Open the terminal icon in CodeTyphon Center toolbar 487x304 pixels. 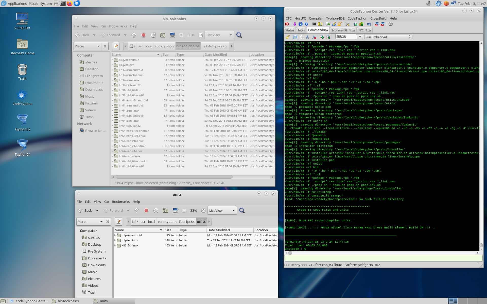coord(314,24)
